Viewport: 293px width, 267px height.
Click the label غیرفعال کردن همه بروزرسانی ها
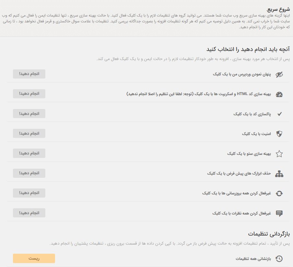pyautogui.click(x=237, y=193)
